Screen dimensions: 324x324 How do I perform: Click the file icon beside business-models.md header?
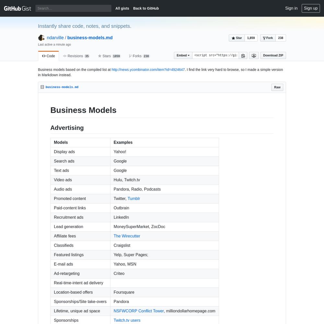42,87
